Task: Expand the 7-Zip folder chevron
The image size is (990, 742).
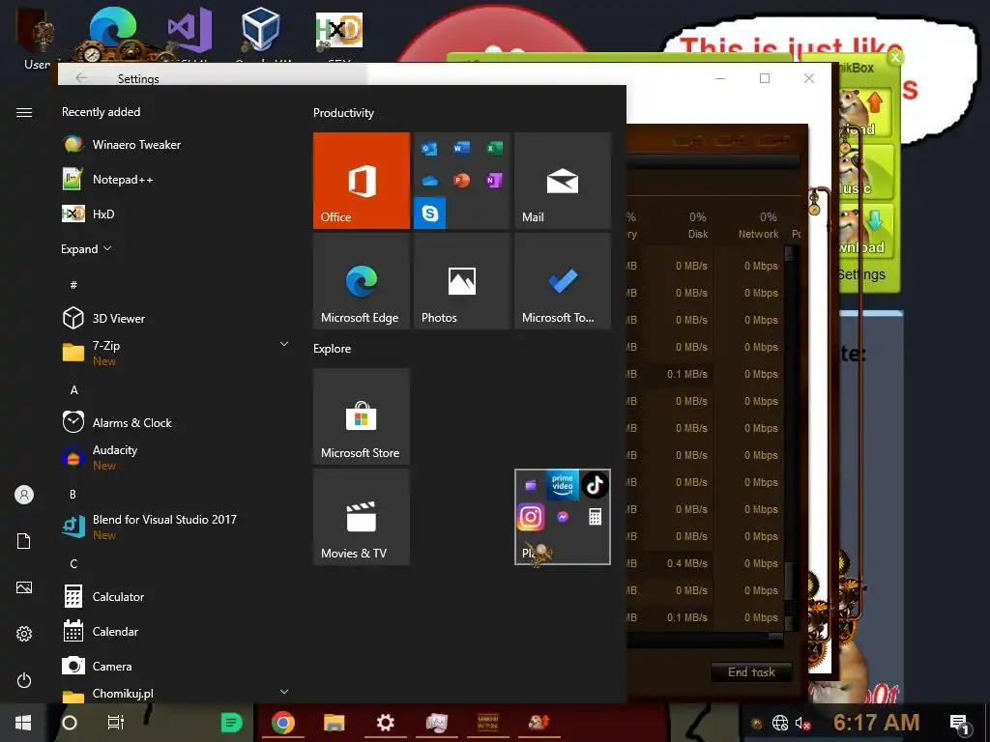Action: coord(284,344)
